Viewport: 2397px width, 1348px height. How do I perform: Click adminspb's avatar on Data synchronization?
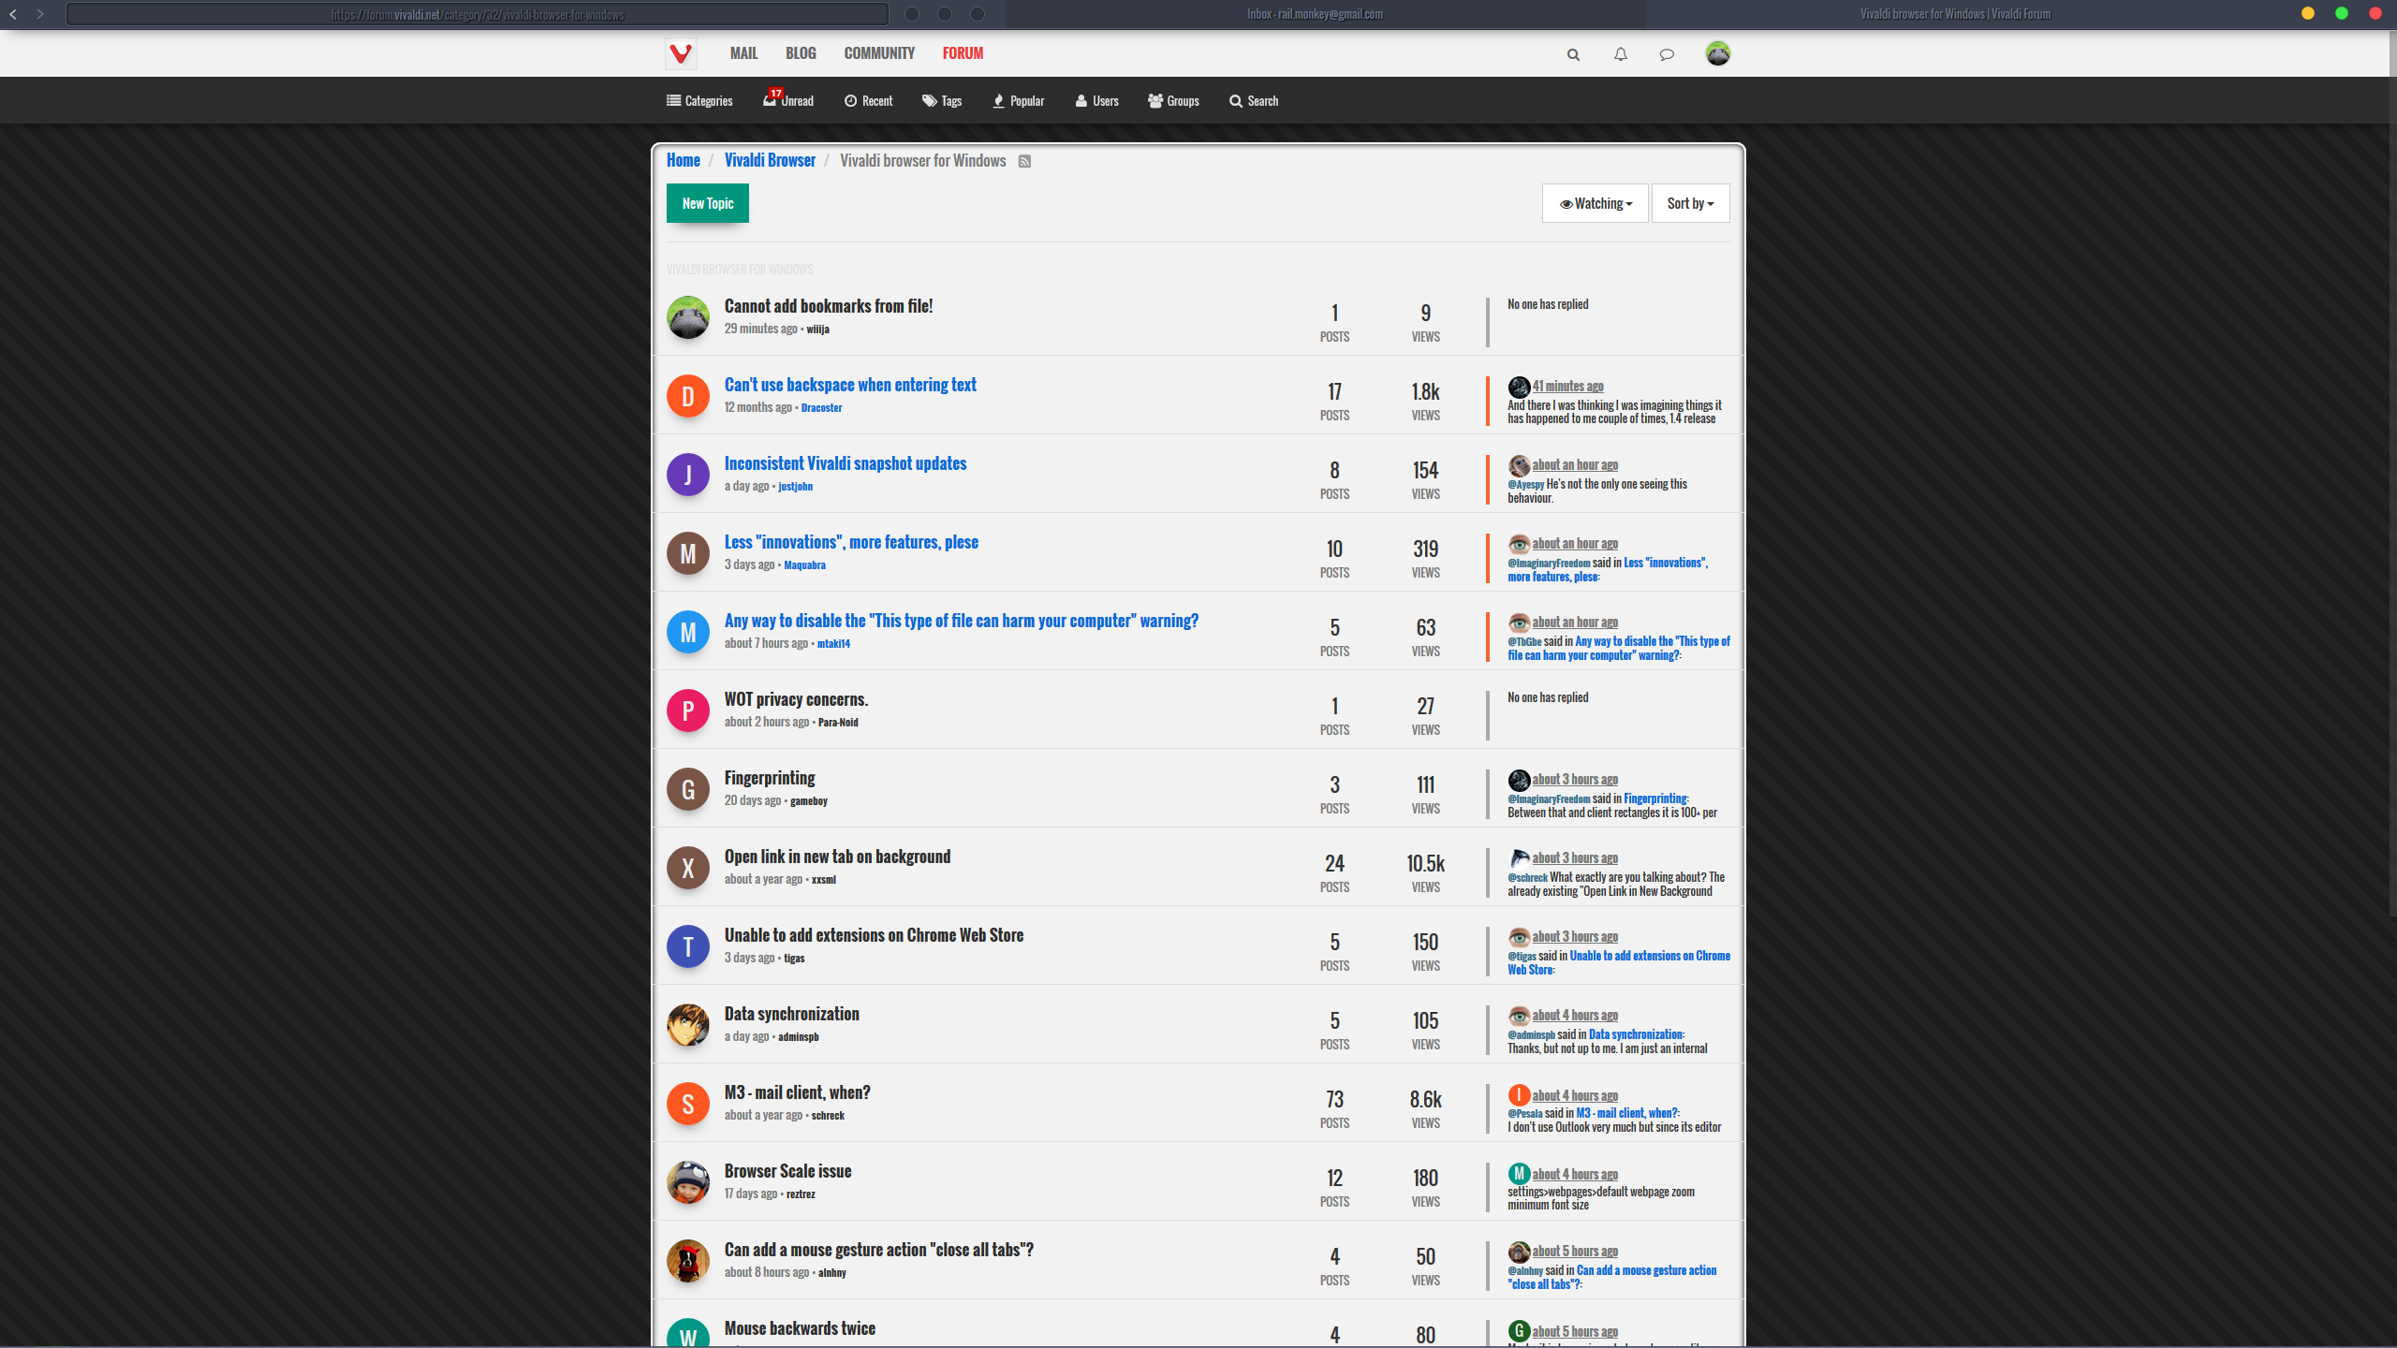[688, 1025]
